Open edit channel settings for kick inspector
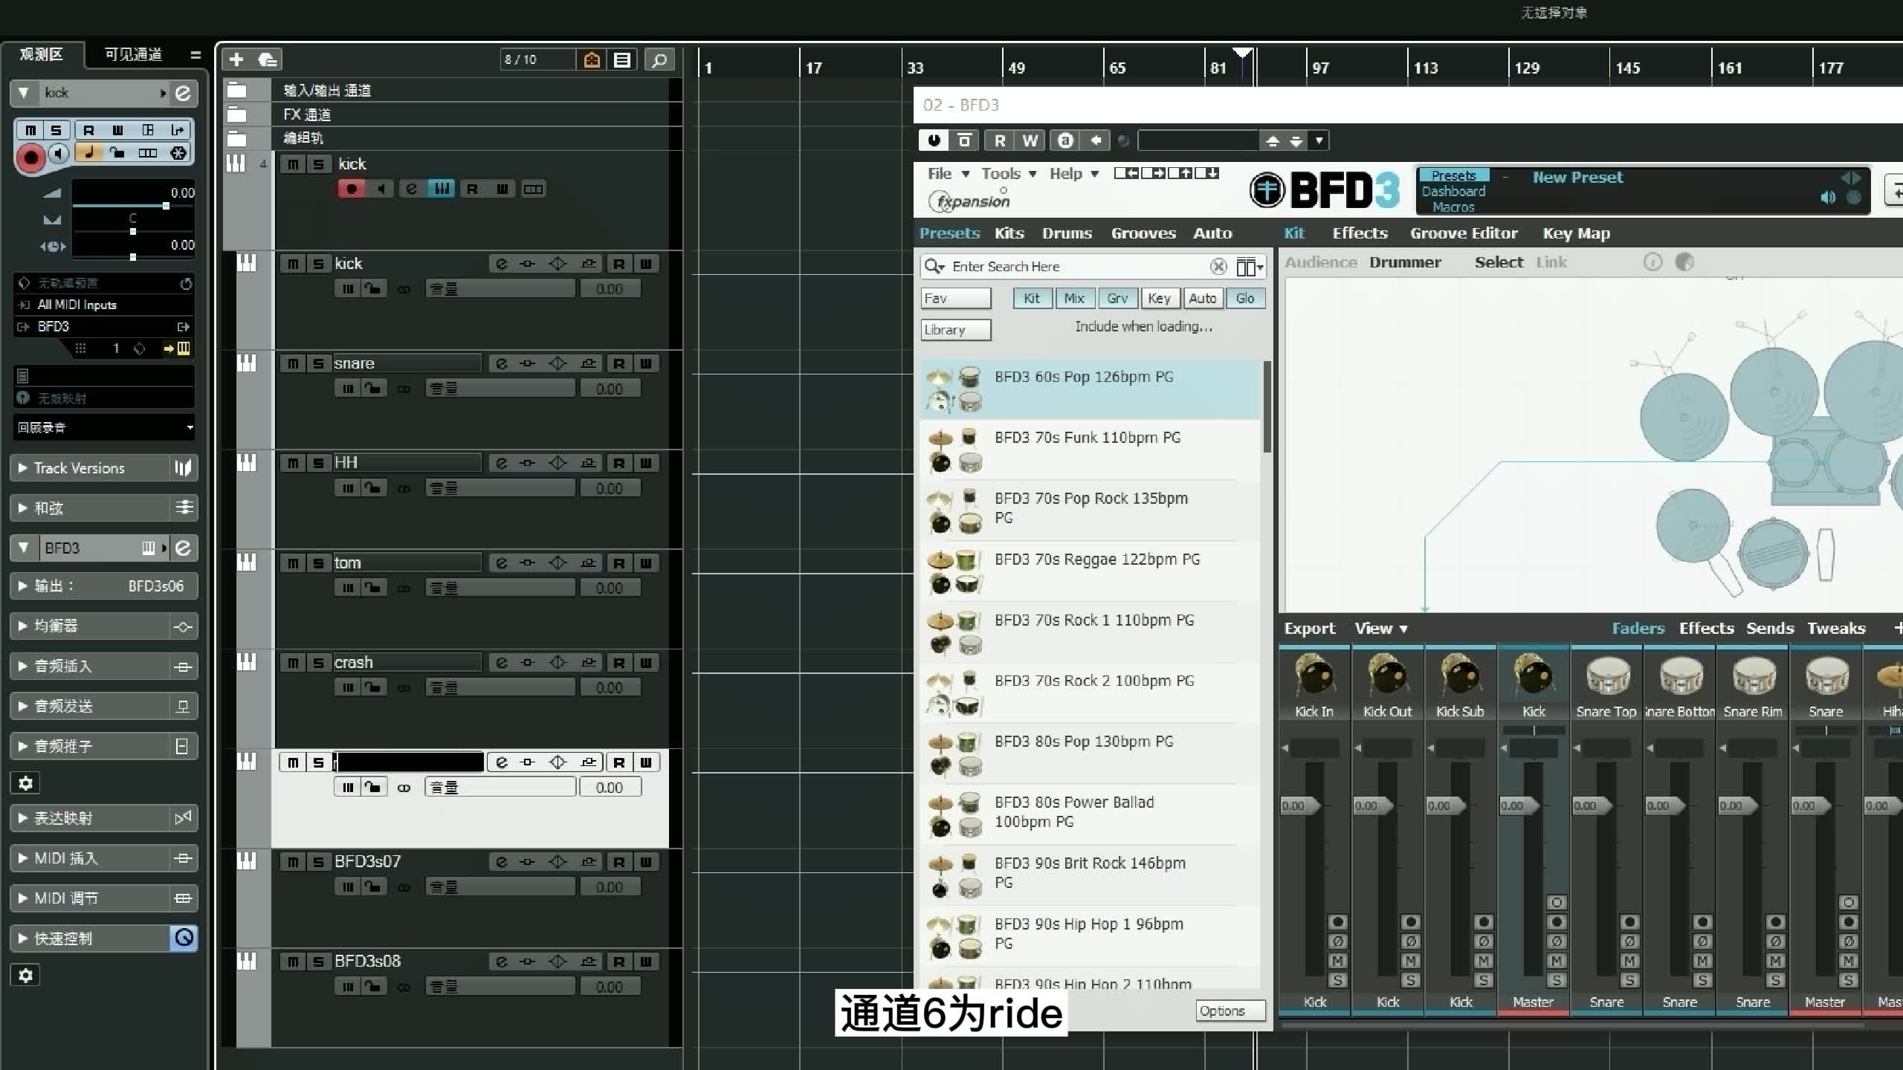The image size is (1903, 1070). pos(183,93)
